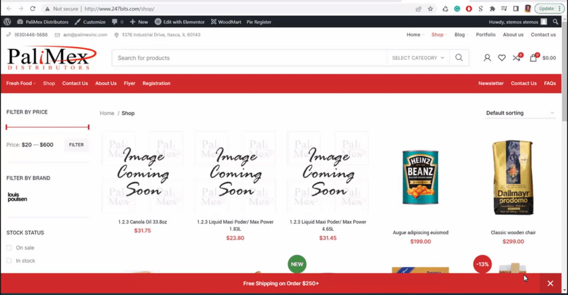
Task: Open the Classic wooden chair product title
Action: (513, 233)
